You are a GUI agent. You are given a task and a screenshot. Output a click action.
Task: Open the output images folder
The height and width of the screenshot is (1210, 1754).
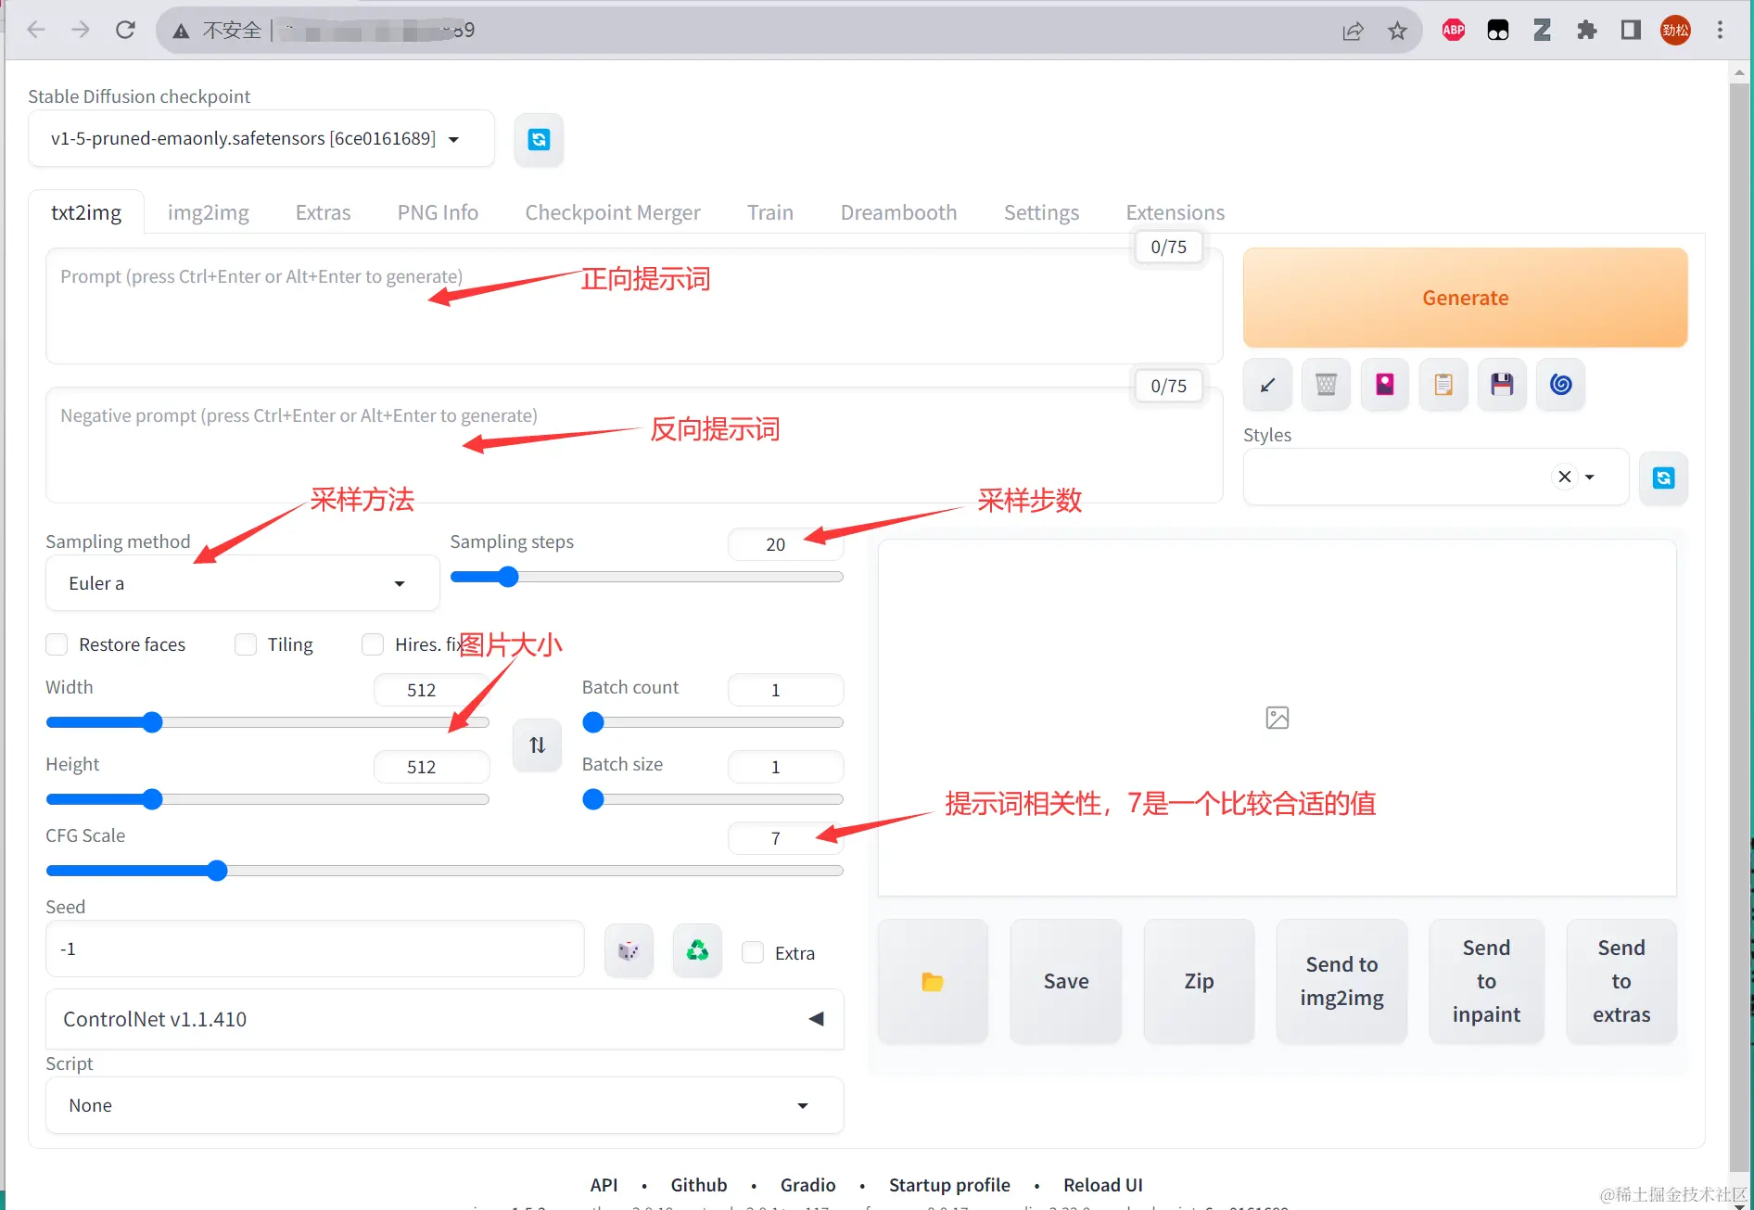(x=933, y=981)
